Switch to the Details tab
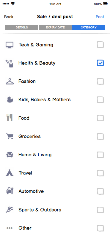This screenshot has width=110, height=248. (x=22, y=27)
